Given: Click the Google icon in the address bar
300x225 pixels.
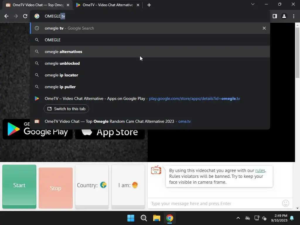Looking at the screenshot, I should [x=37, y=16].
